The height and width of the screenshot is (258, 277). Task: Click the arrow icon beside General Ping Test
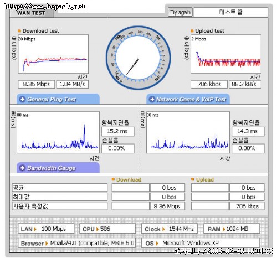23,99
